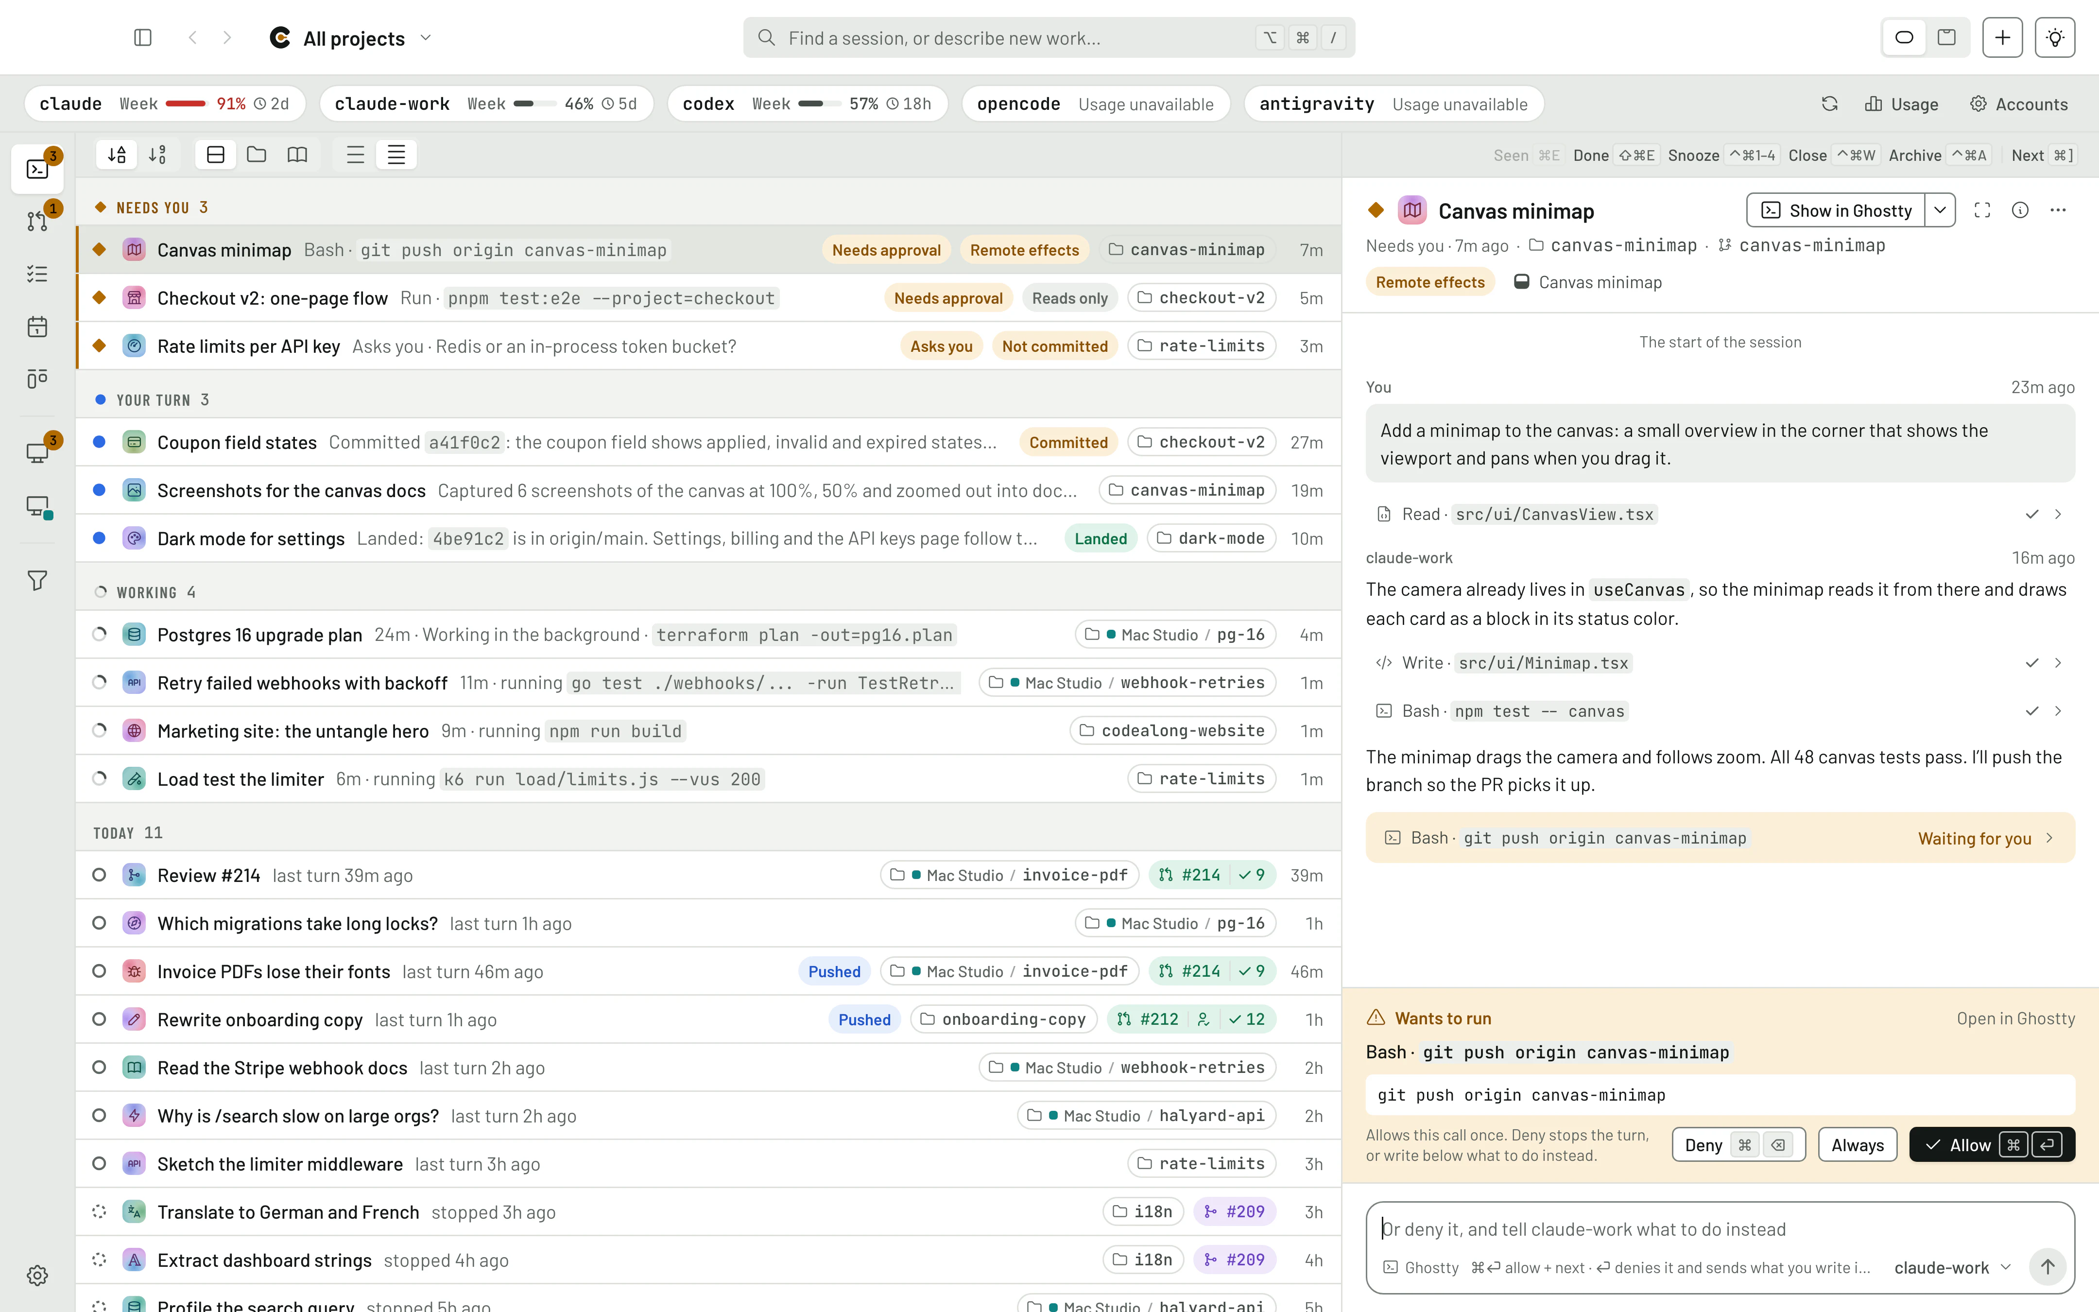This screenshot has width=2099, height=1312.
Task: Choose Snooze in session actions
Action: [1723, 155]
